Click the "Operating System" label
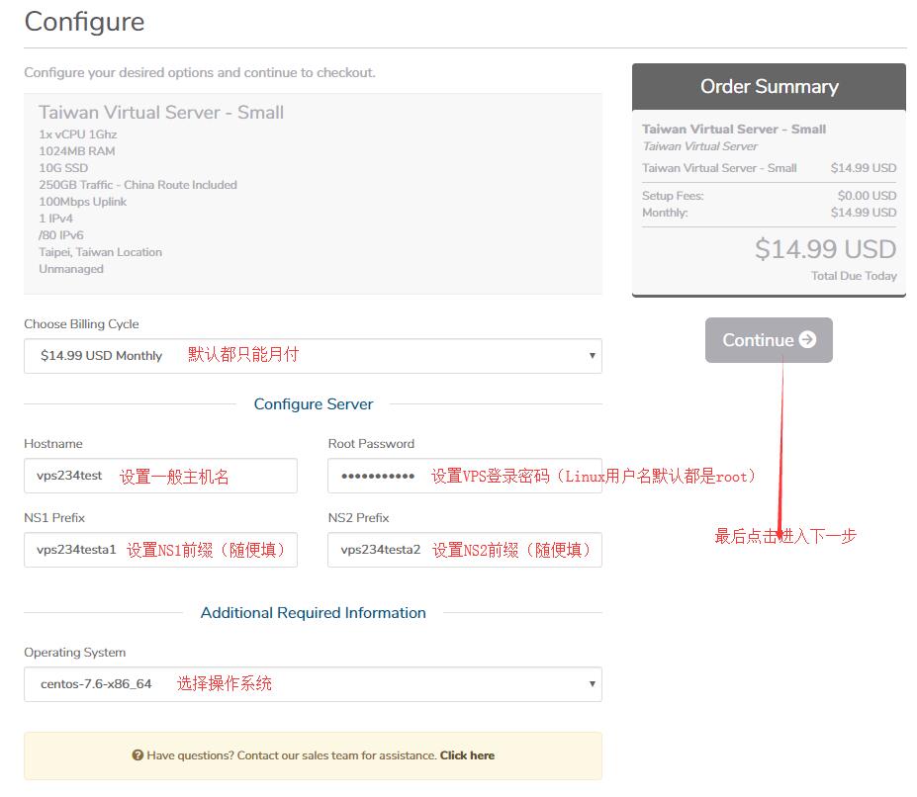Image resolution: width=917 pixels, height=797 pixels. (75, 653)
